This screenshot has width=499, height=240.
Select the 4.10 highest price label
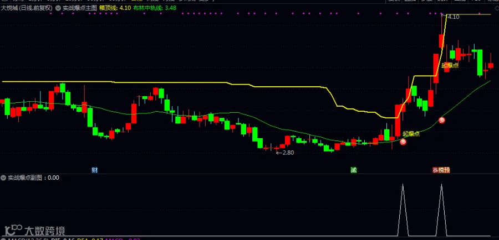[x=453, y=17]
